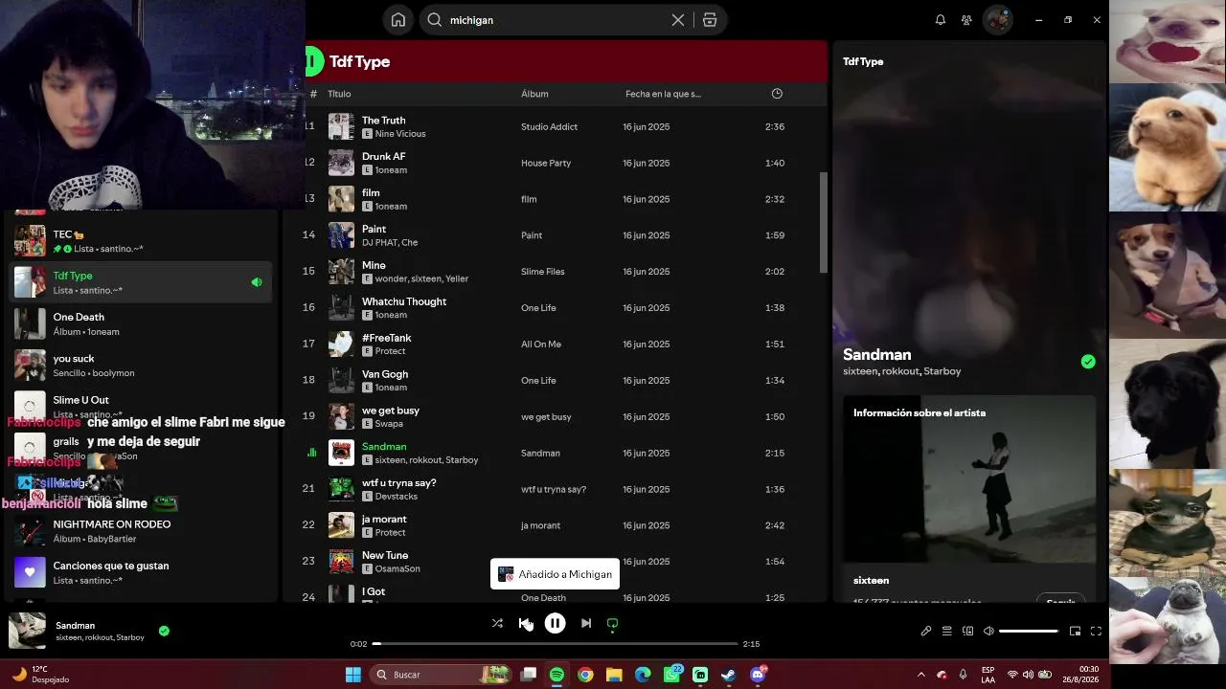Open the artist info image in side panel

(x=969, y=479)
